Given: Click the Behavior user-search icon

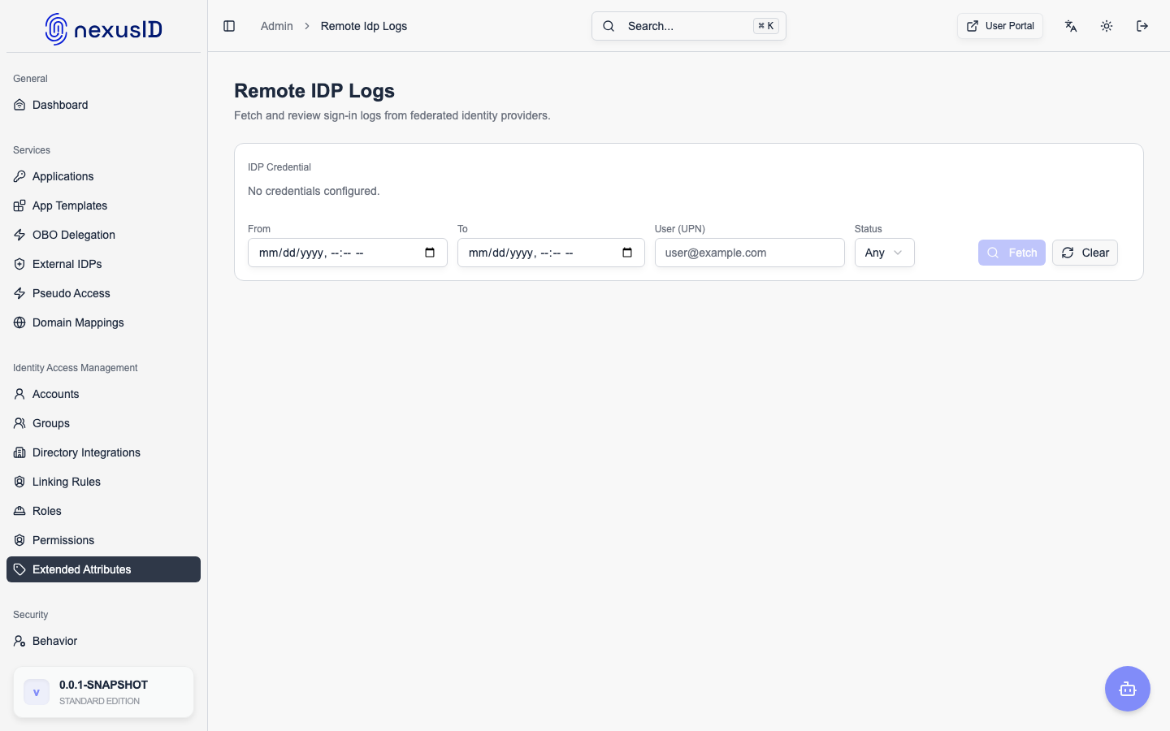Looking at the screenshot, I should 19,641.
